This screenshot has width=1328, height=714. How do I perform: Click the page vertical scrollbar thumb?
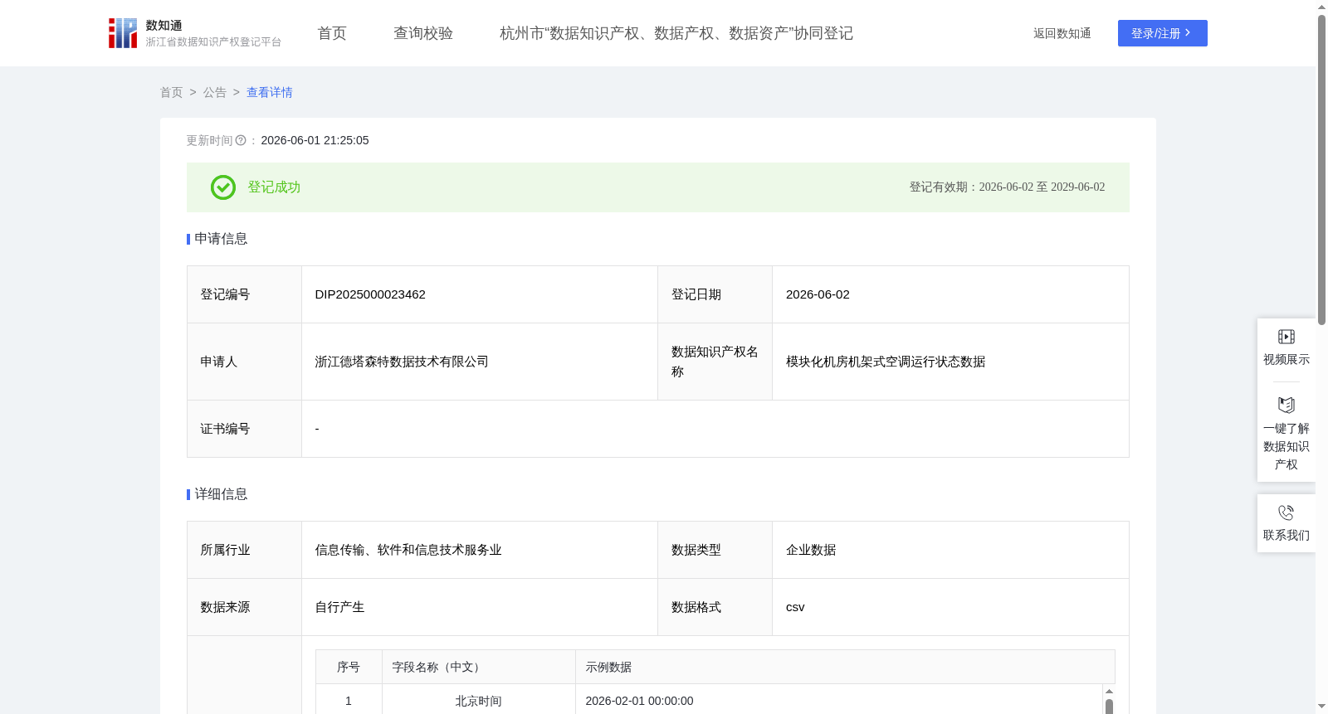pos(1321,169)
